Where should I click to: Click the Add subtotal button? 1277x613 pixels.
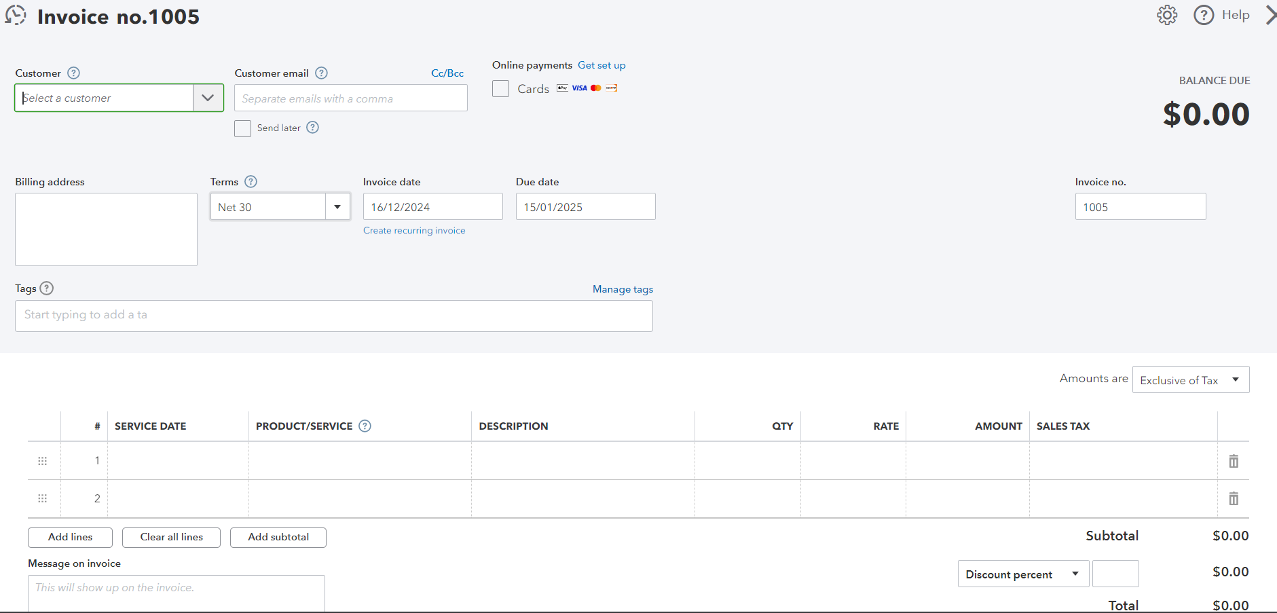pyautogui.click(x=278, y=537)
